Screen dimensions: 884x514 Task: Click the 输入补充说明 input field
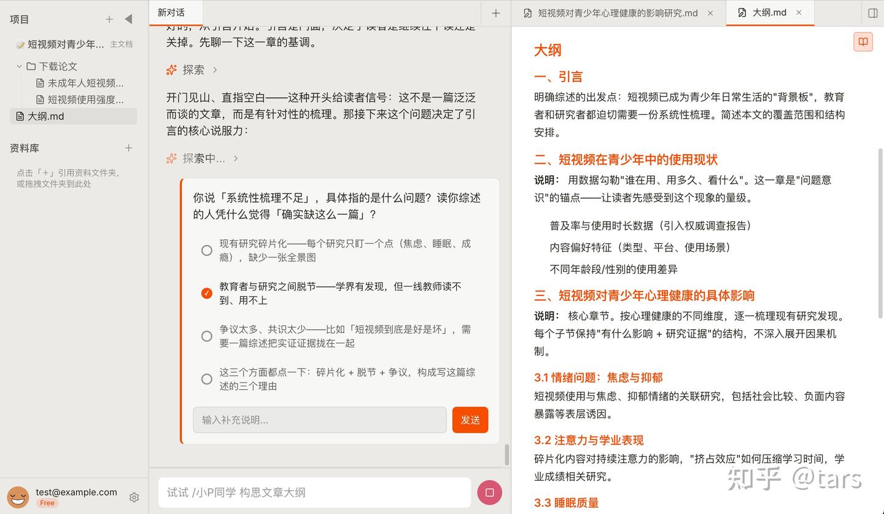click(319, 420)
